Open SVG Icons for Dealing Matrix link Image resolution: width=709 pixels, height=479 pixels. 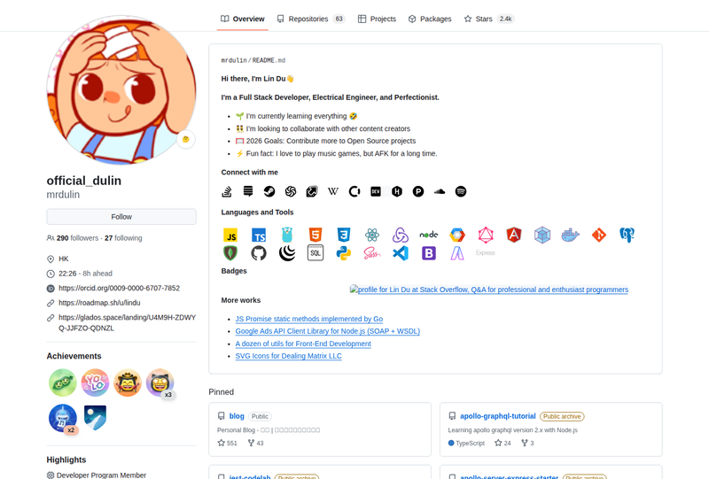click(289, 356)
